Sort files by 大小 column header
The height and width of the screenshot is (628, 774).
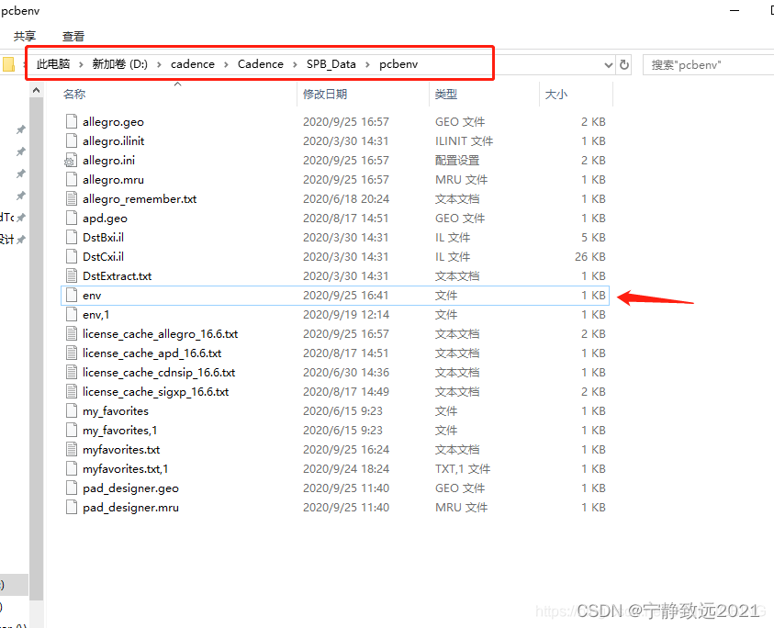coord(556,95)
